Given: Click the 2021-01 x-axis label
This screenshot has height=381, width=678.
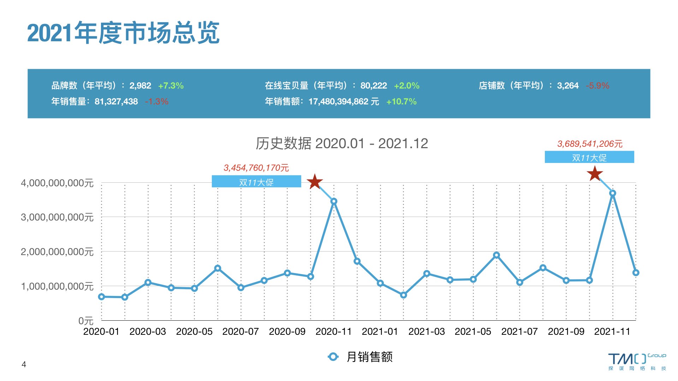Looking at the screenshot, I should point(380,332).
